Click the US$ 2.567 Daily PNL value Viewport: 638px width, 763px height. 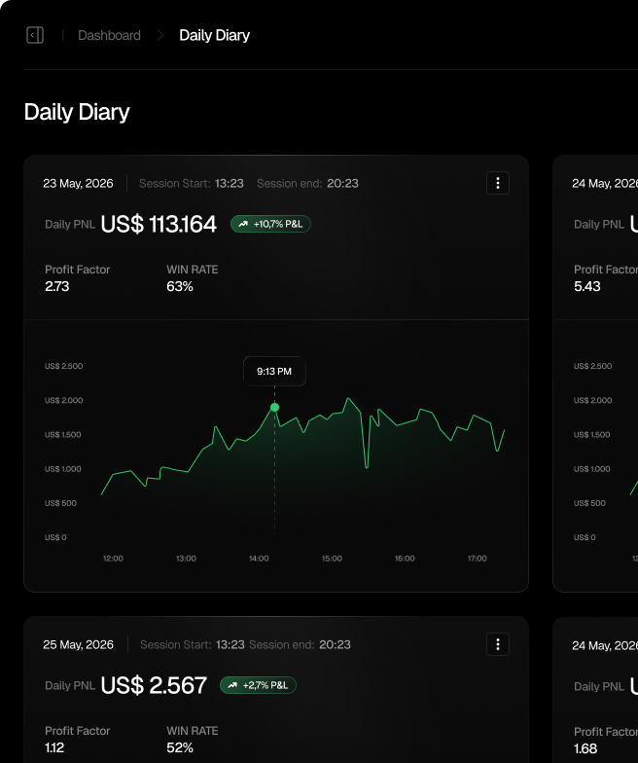click(154, 685)
